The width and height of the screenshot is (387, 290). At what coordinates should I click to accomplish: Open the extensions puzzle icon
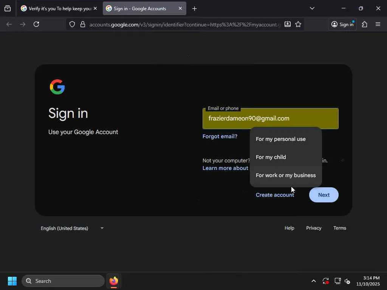pyautogui.click(x=365, y=24)
